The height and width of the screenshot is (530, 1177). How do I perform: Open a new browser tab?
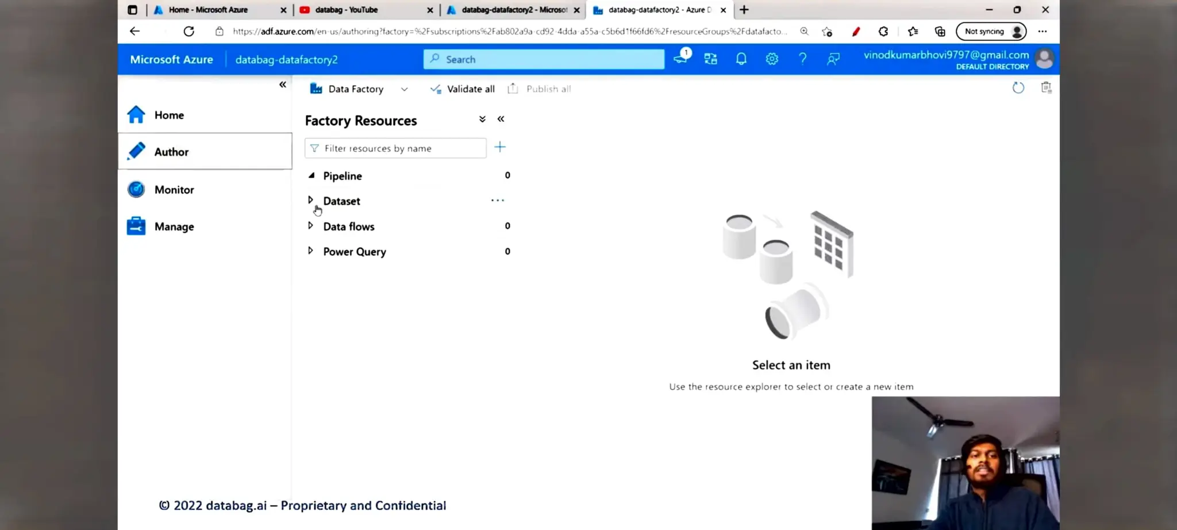click(744, 10)
